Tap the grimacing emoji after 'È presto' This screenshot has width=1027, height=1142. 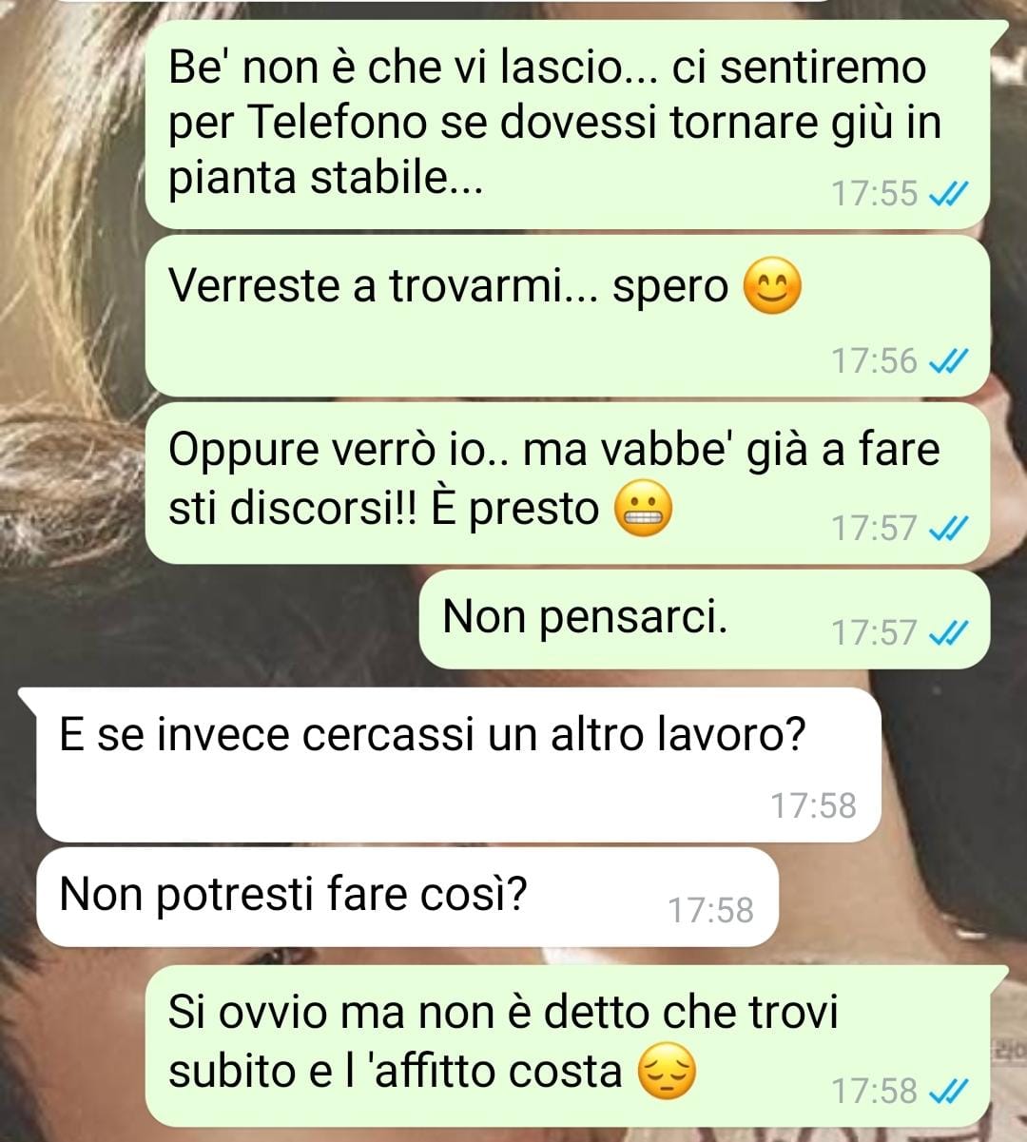coord(643,510)
